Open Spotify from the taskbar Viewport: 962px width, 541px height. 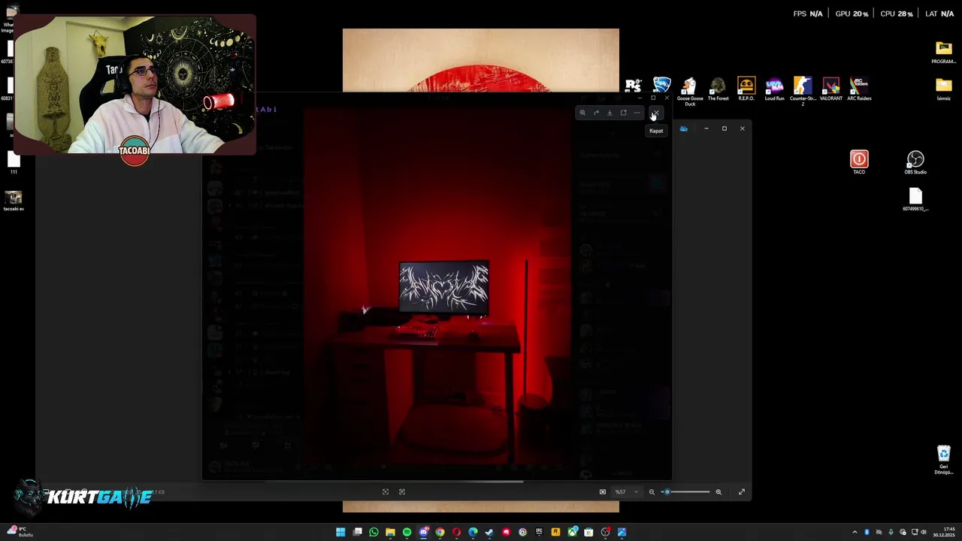[407, 532]
